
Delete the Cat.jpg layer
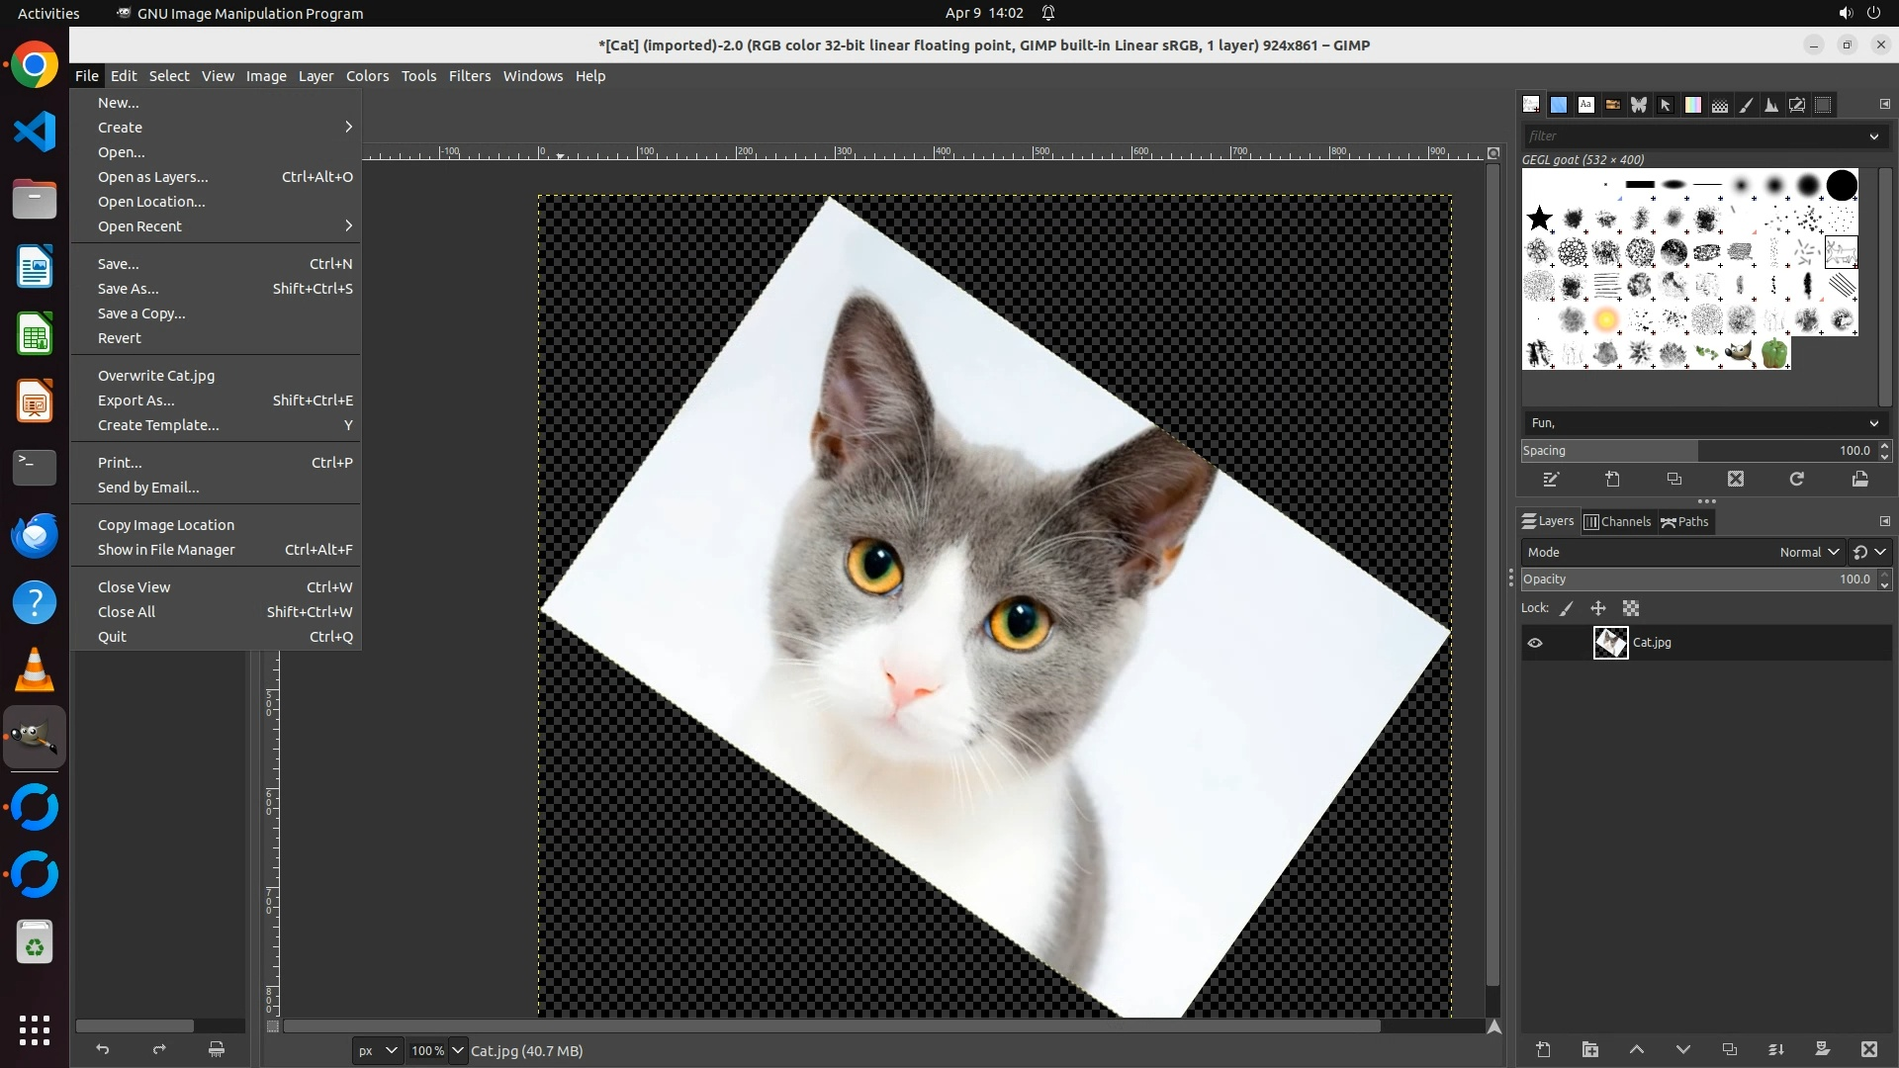point(1868,1049)
